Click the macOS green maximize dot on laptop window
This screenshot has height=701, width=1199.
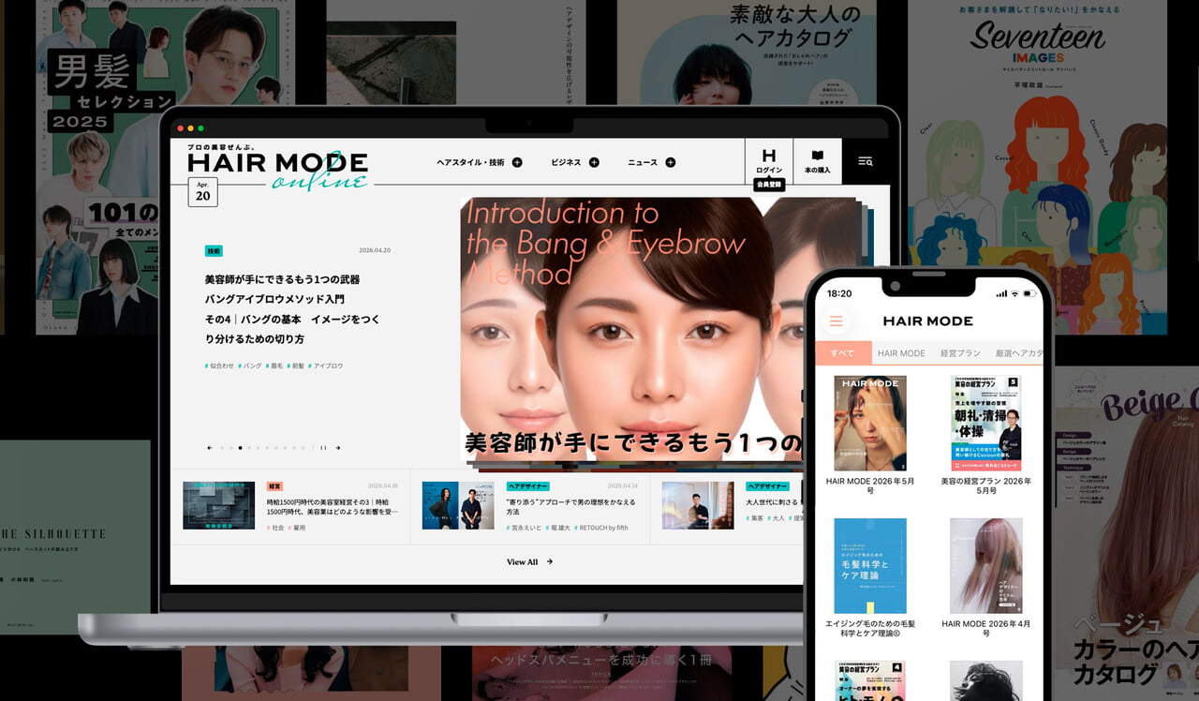(x=200, y=127)
